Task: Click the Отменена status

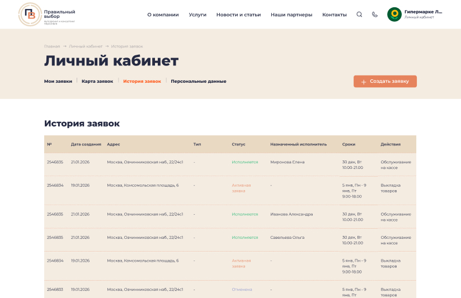Action: tap(242, 290)
